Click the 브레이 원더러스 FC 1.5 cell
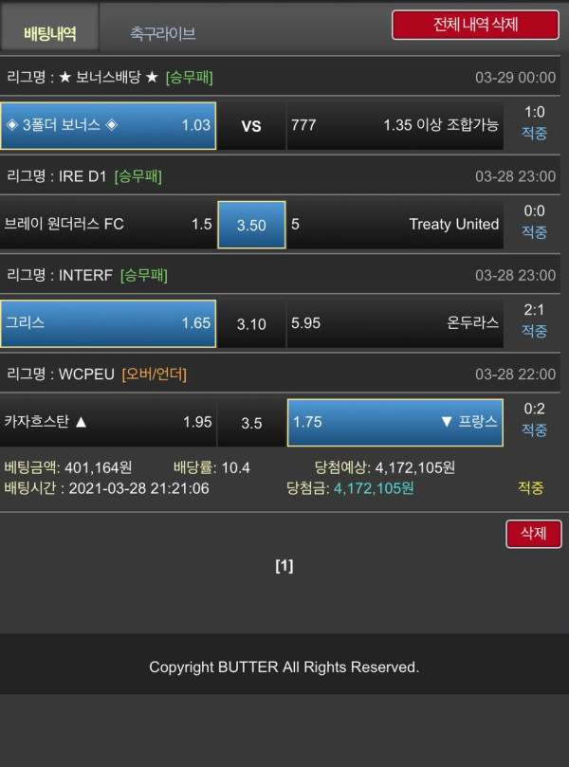The width and height of the screenshot is (569, 767). (108, 225)
